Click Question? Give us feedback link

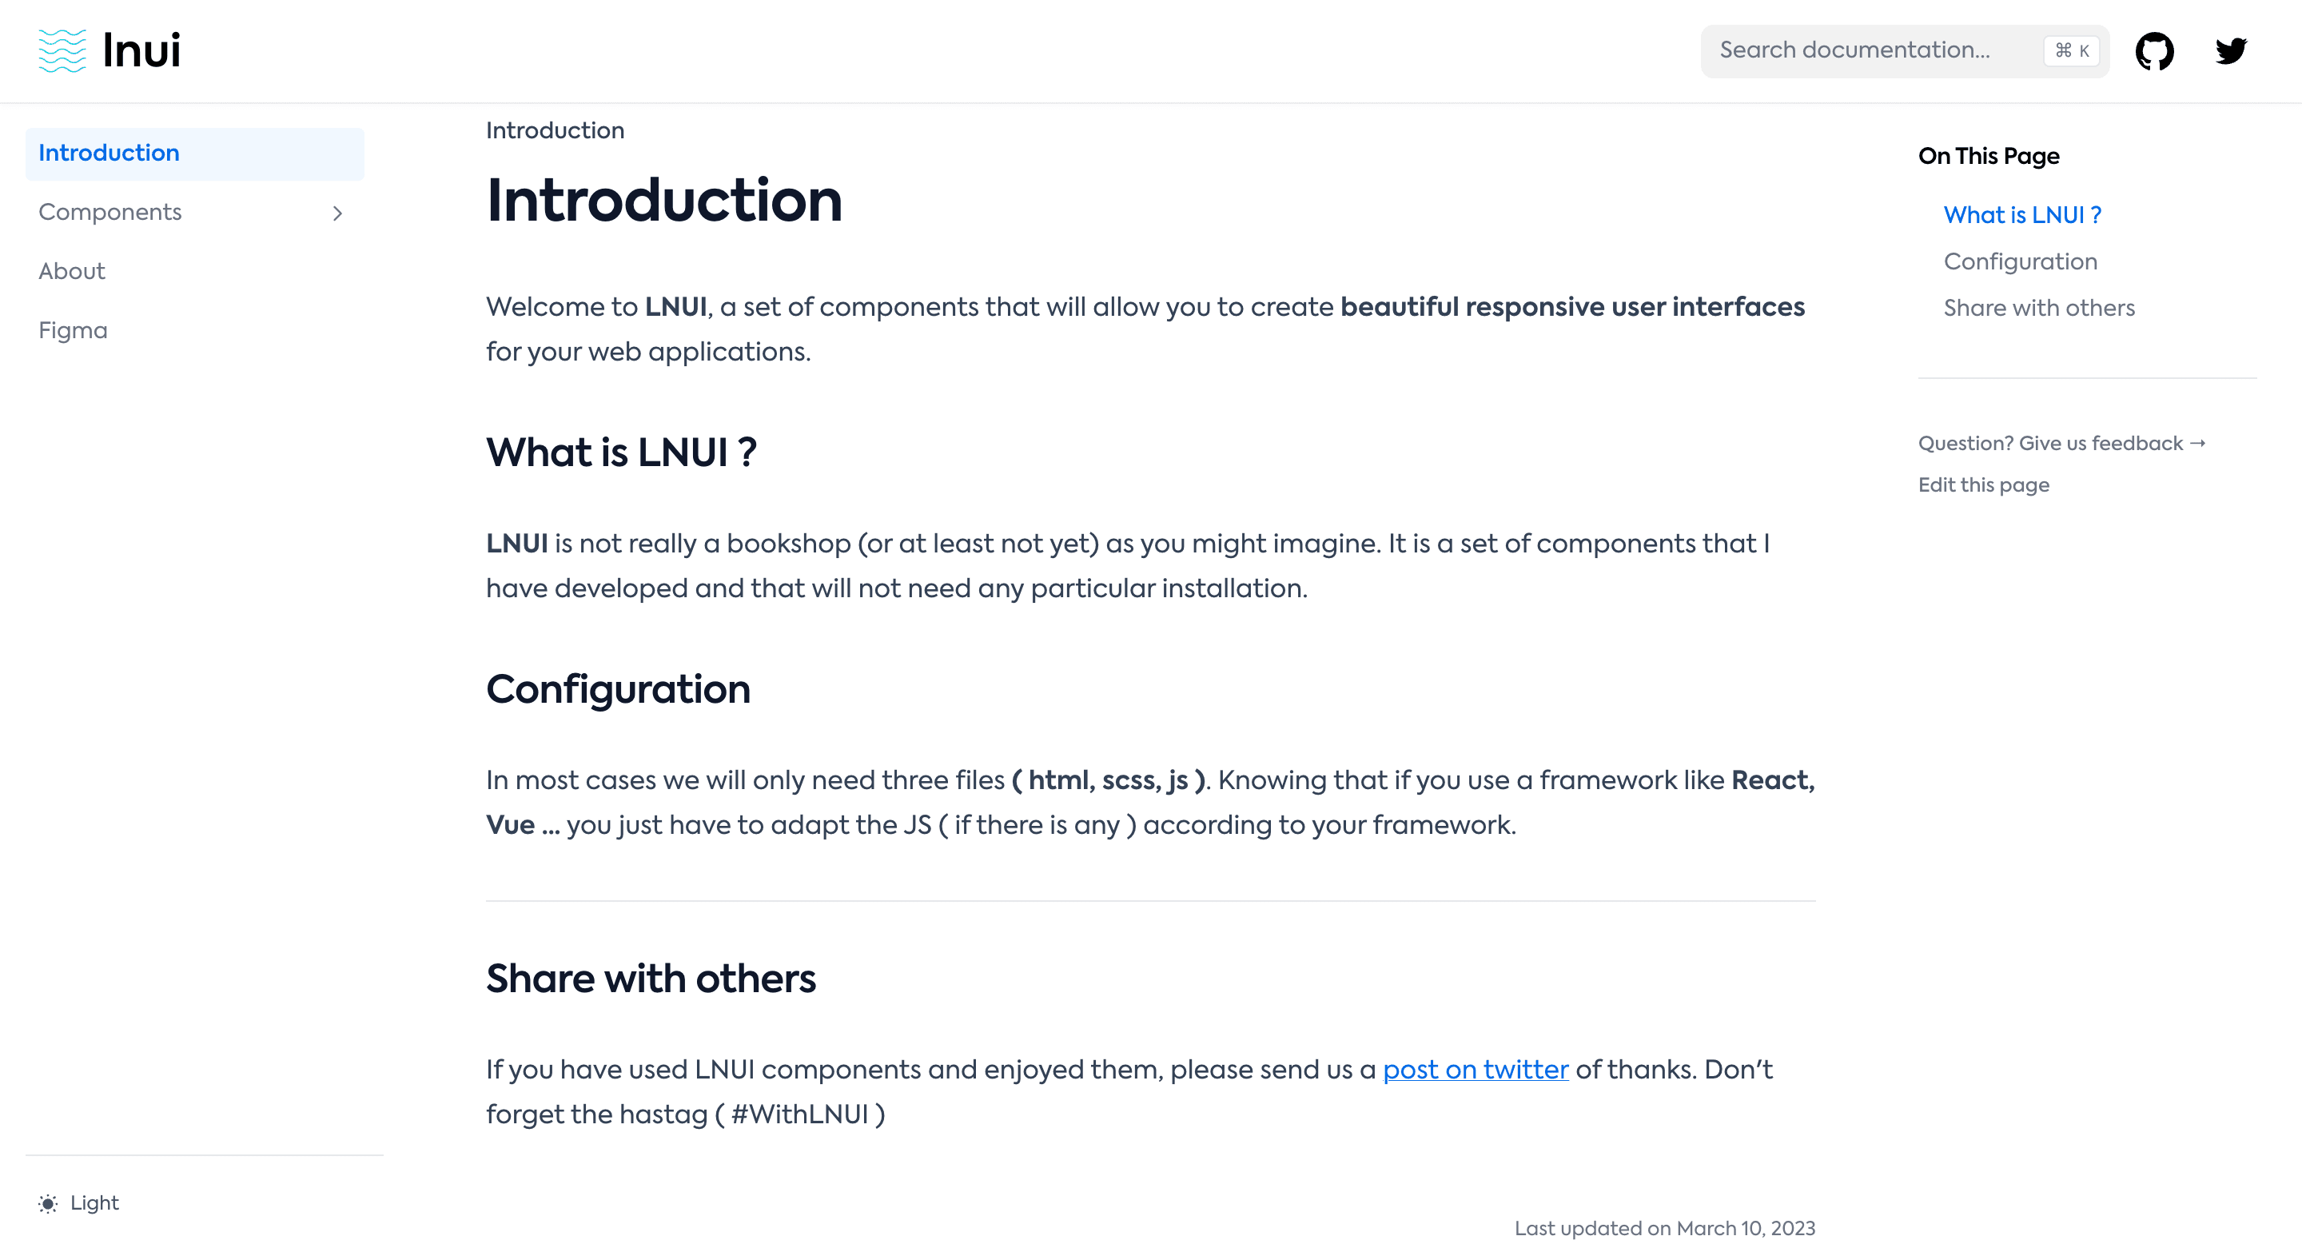click(2061, 443)
